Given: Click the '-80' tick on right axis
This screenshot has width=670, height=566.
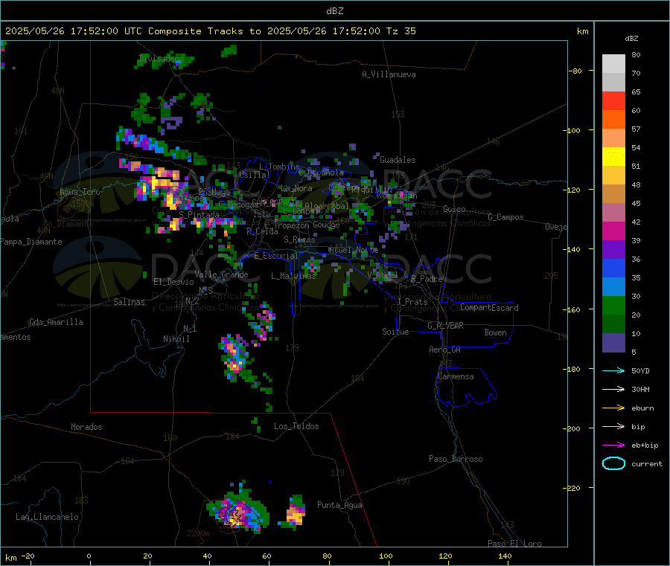Looking at the screenshot, I should pyautogui.click(x=575, y=71).
